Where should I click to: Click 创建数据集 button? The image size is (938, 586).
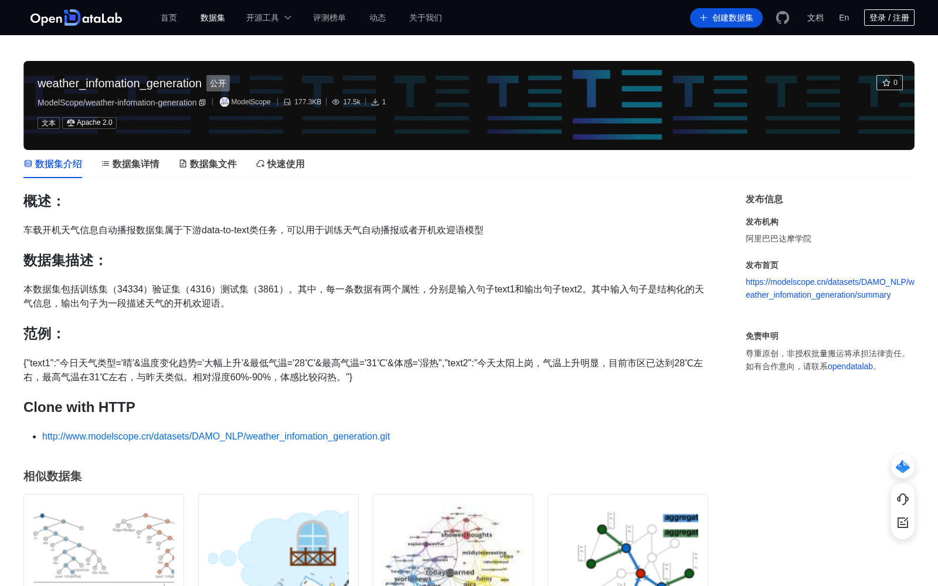click(726, 18)
